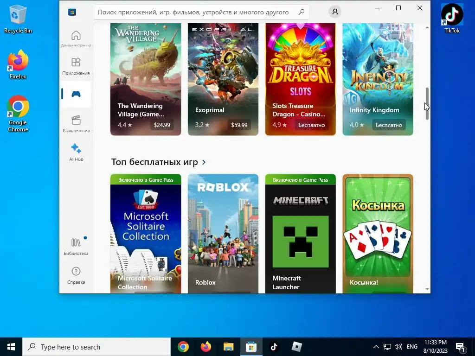Open The Wandering Village game card
The image size is (475, 356).
146,79
